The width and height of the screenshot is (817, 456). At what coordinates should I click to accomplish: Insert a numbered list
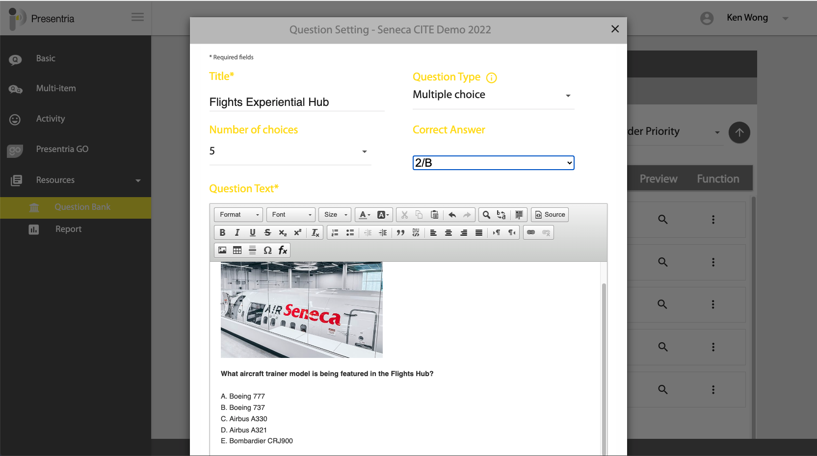(335, 232)
